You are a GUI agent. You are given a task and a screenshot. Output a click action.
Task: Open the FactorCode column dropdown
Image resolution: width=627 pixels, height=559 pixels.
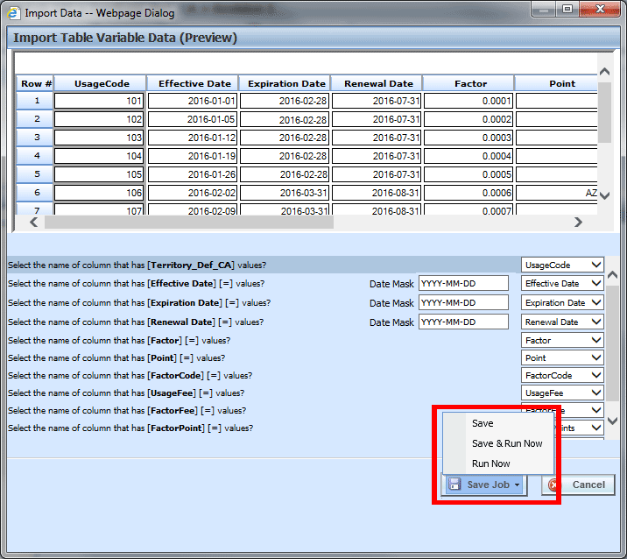point(562,375)
